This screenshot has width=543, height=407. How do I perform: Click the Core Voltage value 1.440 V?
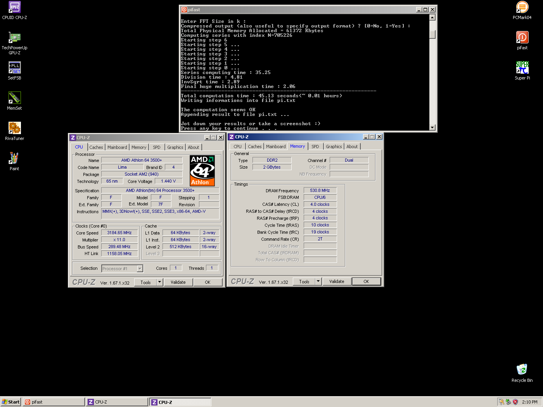click(x=168, y=181)
